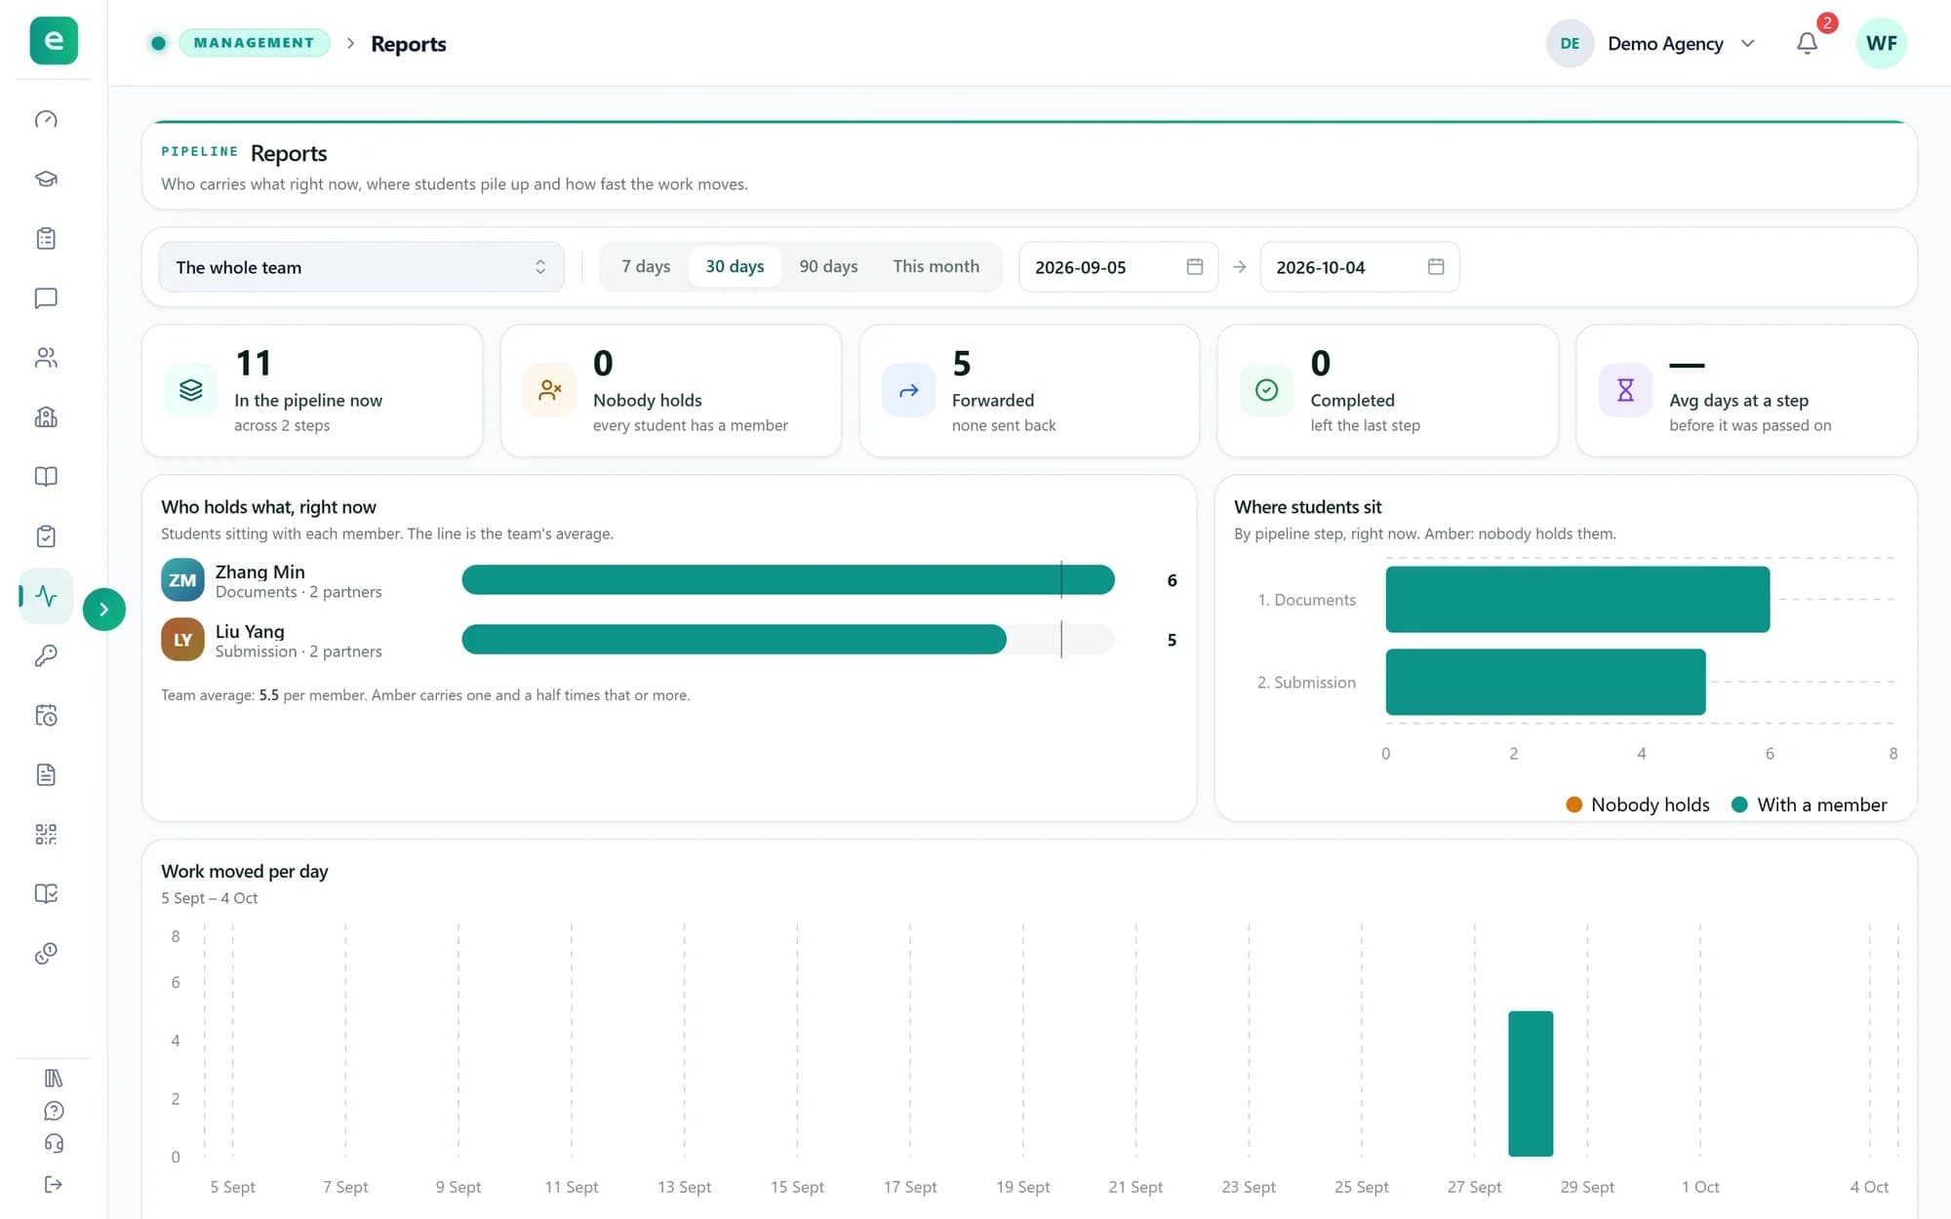Image resolution: width=1951 pixels, height=1219 pixels.
Task: Click the Nobody holds stat label
Action: click(648, 400)
